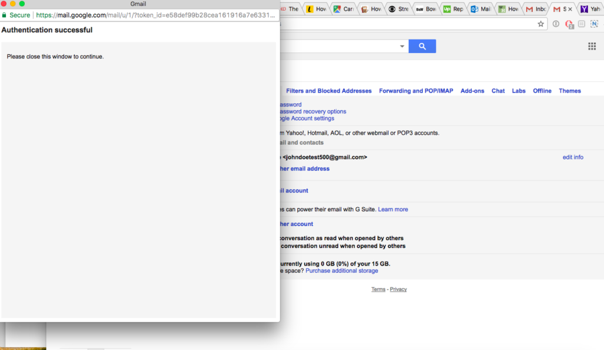Open the Filters and Blocked Addresses tab
Image resolution: width=604 pixels, height=350 pixels.
tap(329, 91)
